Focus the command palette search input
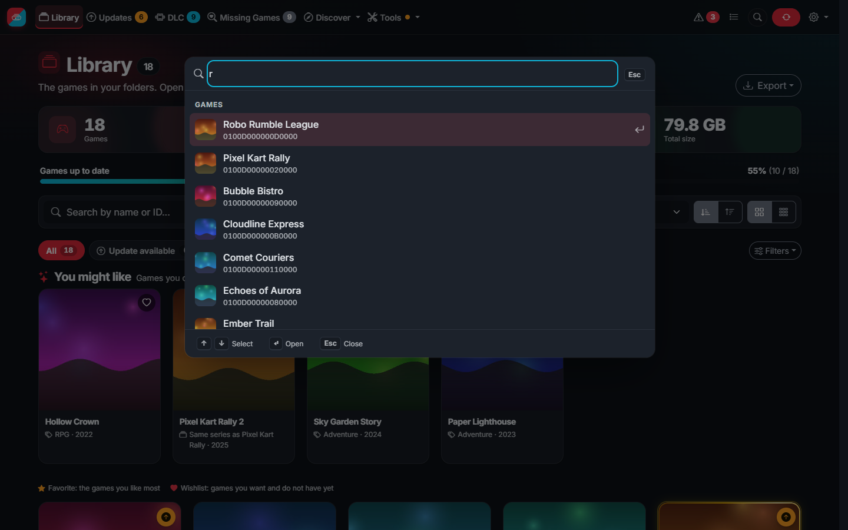This screenshot has height=530, width=848. click(x=412, y=74)
